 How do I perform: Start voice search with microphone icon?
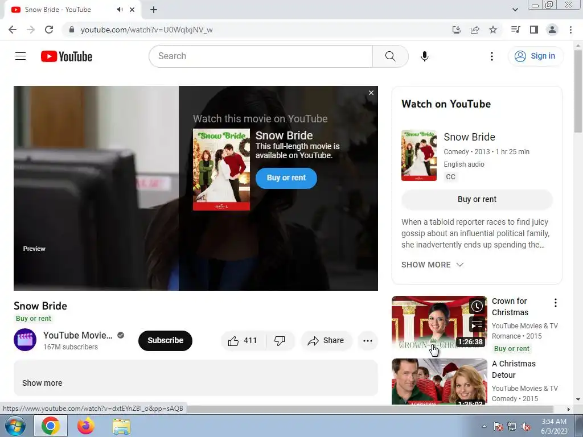(425, 56)
